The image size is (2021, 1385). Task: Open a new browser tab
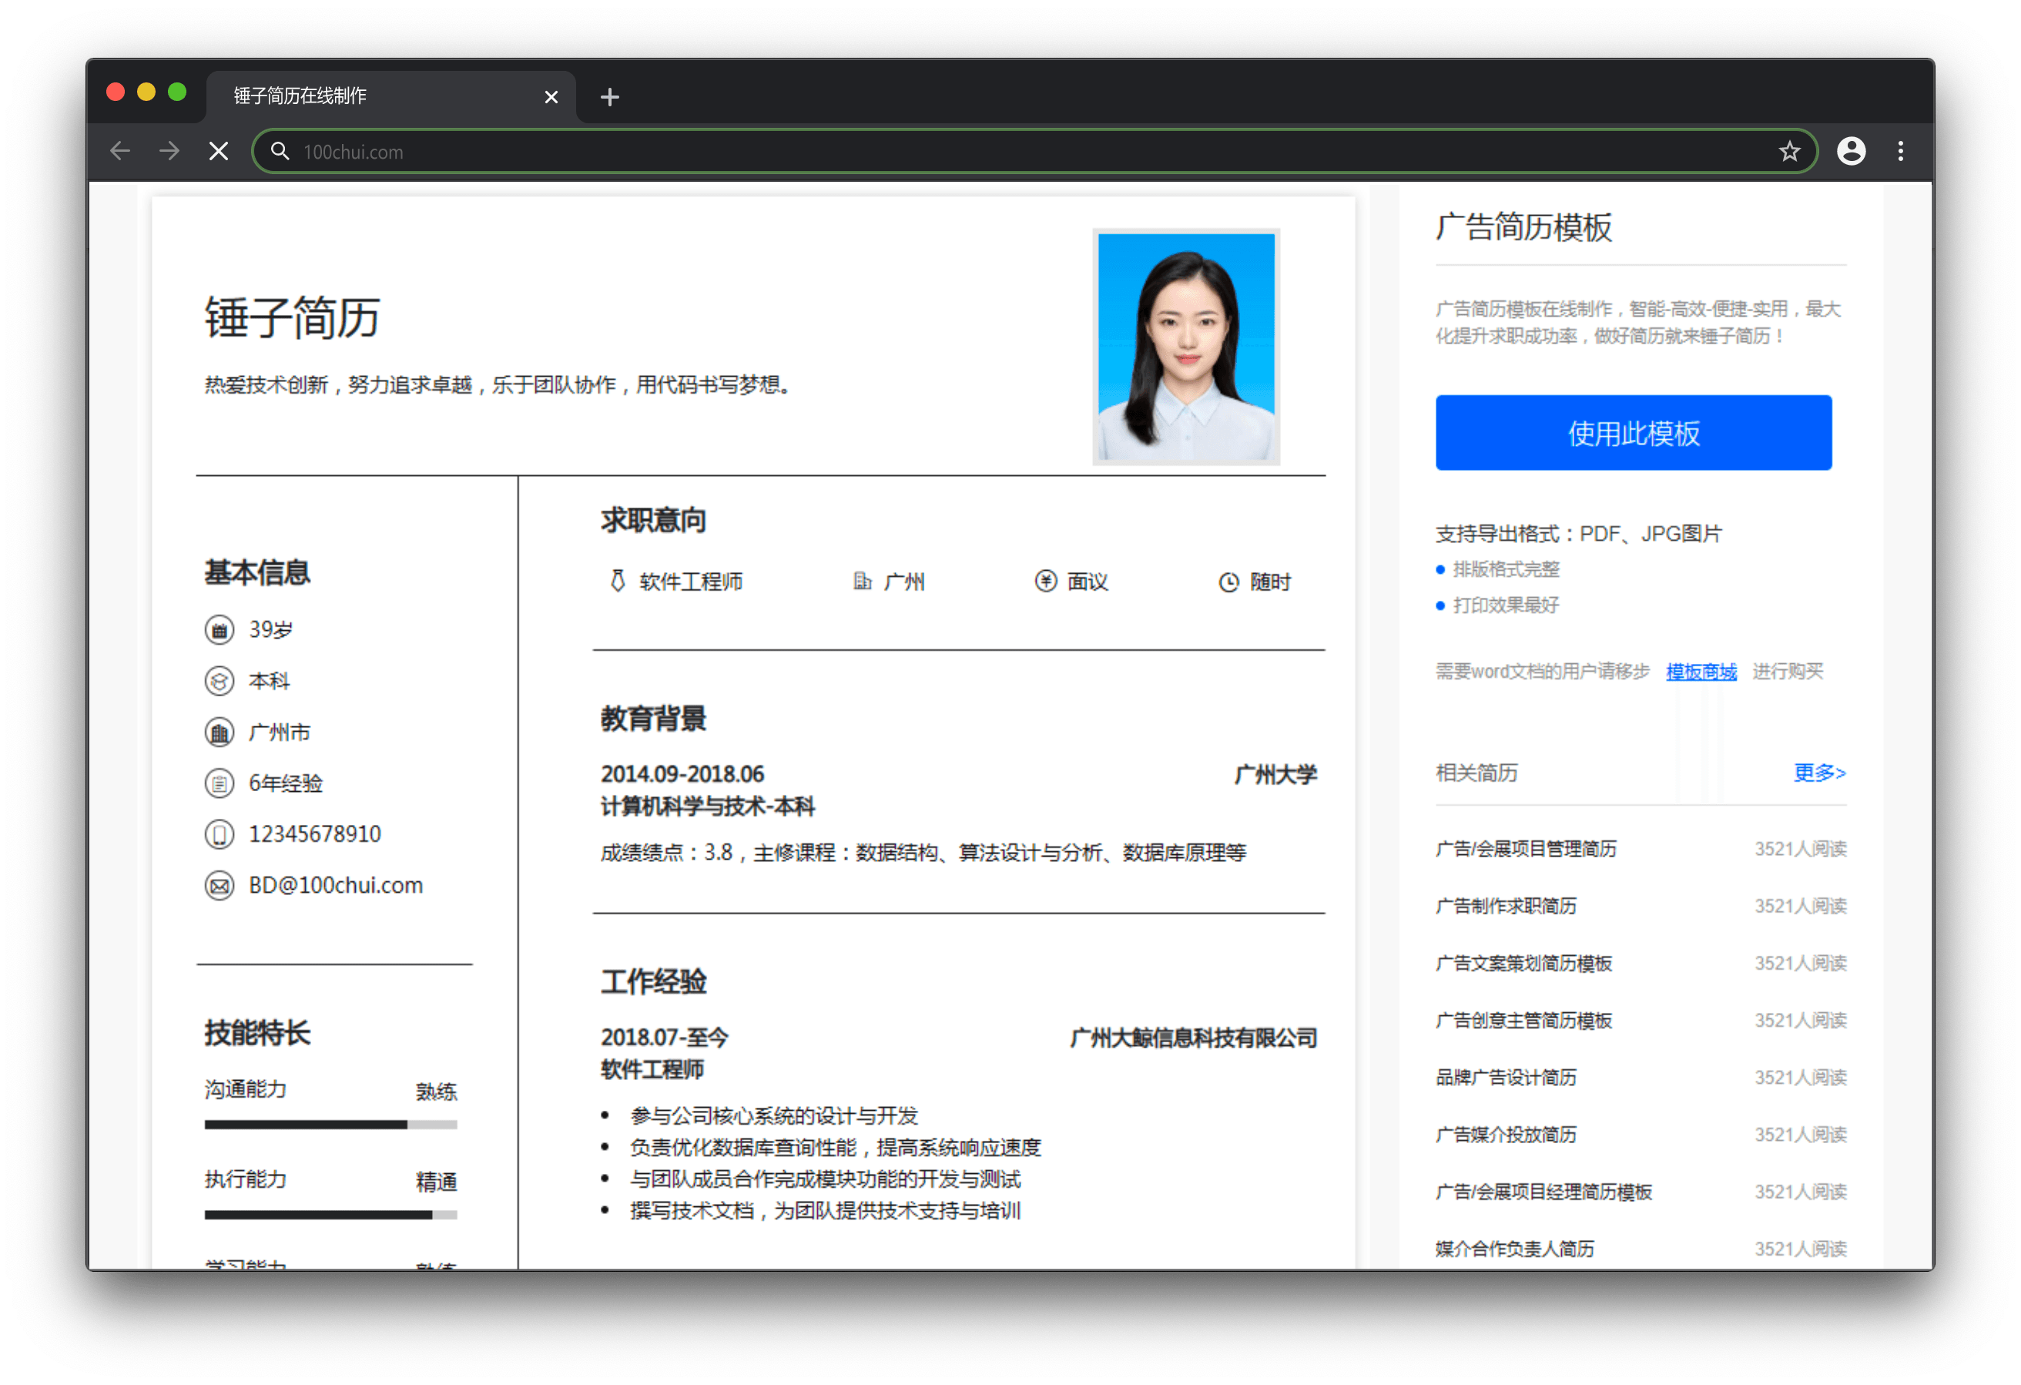tap(609, 96)
